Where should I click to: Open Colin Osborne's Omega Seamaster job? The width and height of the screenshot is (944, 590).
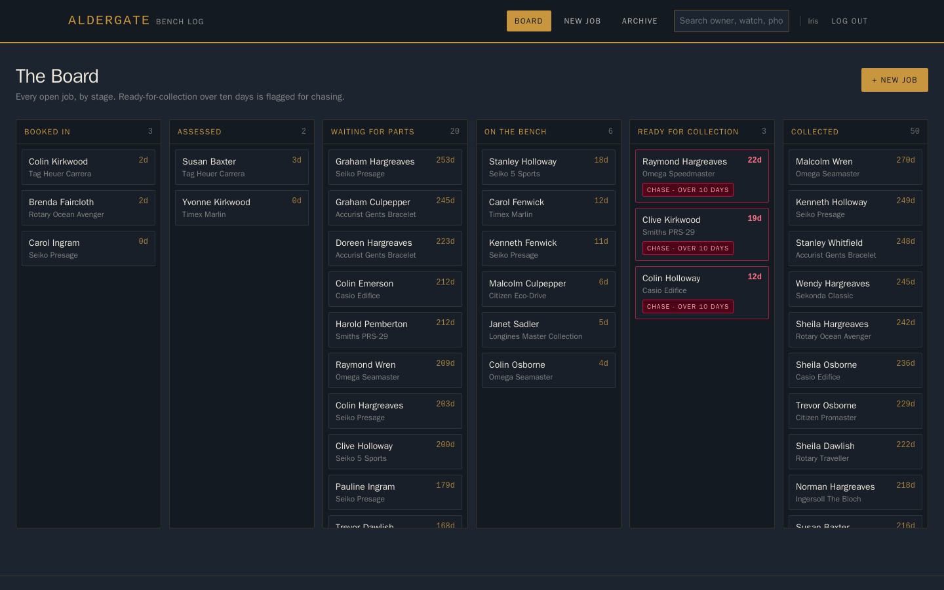[549, 370]
